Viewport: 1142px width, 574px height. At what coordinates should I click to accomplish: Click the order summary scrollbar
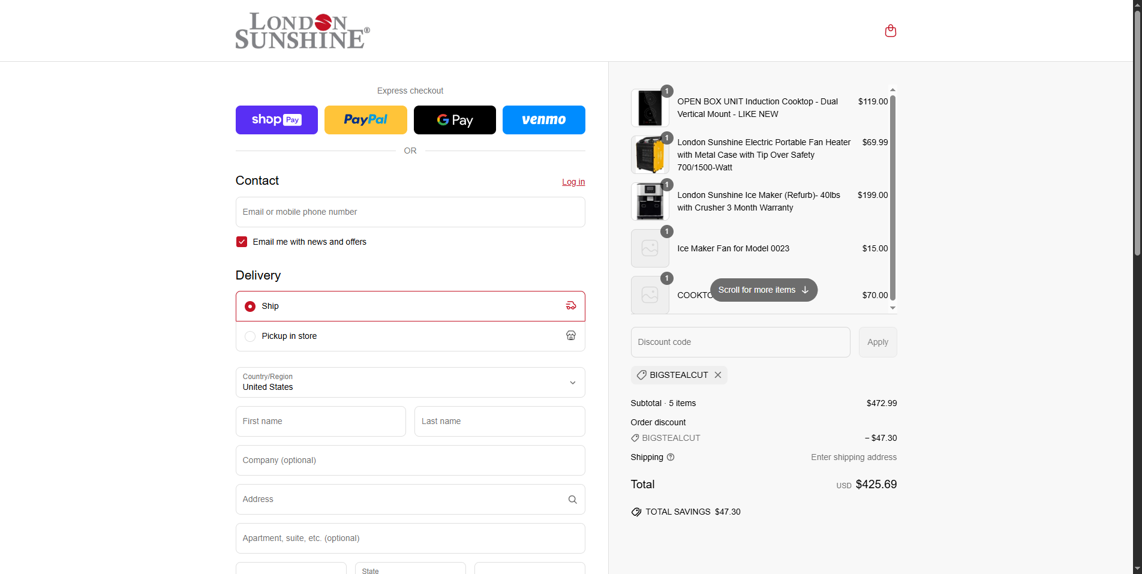pos(892,198)
